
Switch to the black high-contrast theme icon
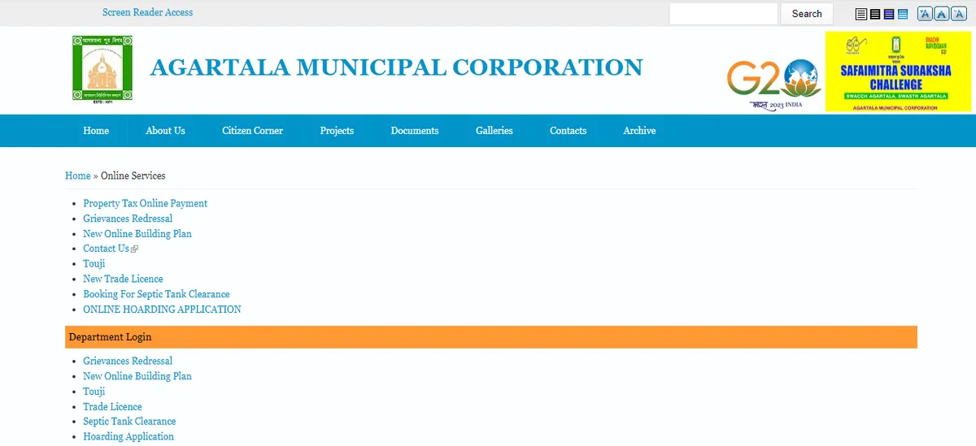pos(875,14)
